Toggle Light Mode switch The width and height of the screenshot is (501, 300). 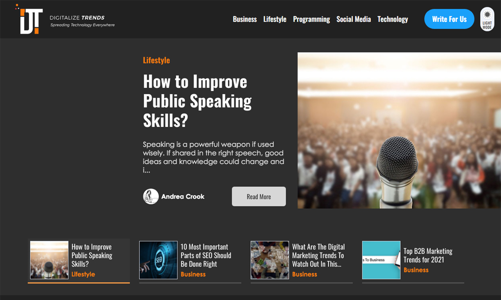(487, 19)
